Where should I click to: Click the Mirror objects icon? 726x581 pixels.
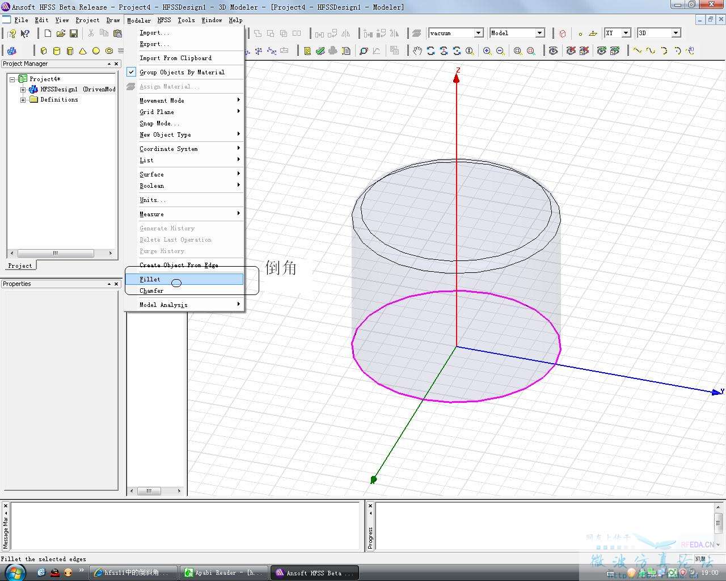pos(346,33)
